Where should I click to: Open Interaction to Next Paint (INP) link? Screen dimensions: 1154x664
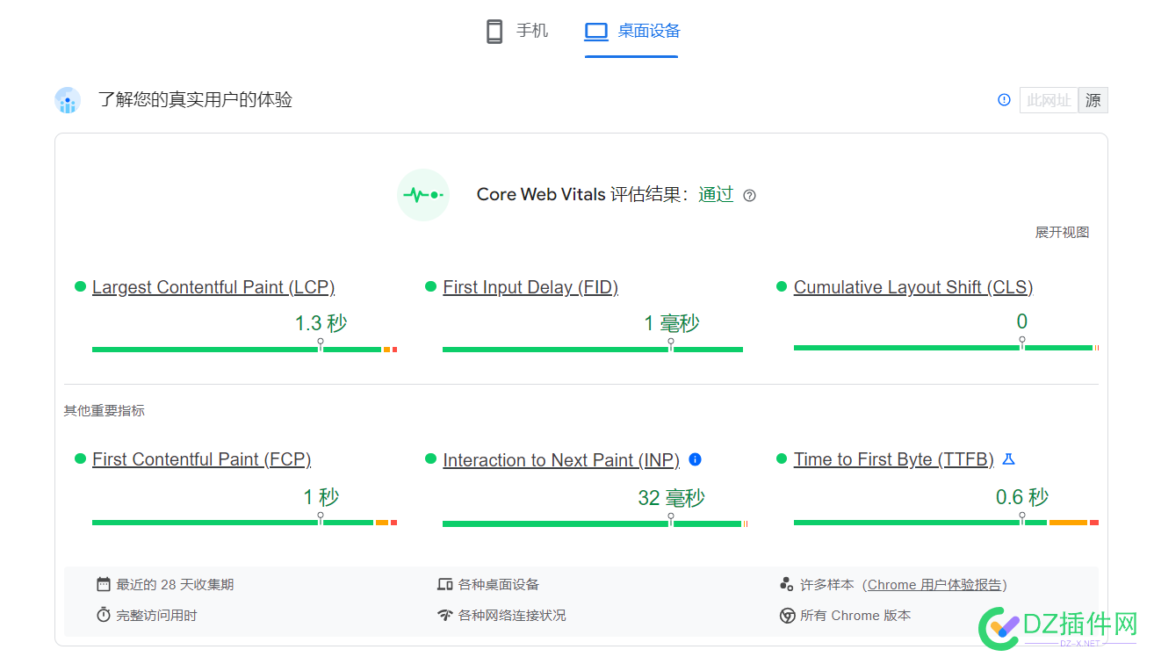pos(561,460)
